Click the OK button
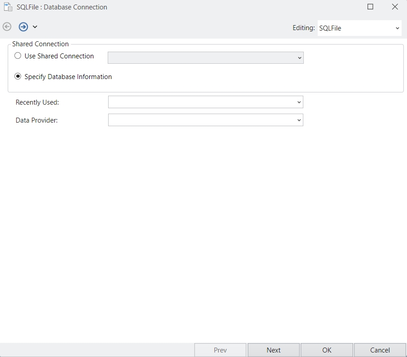Image resolution: width=407 pixels, height=357 pixels. pos(327,350)
